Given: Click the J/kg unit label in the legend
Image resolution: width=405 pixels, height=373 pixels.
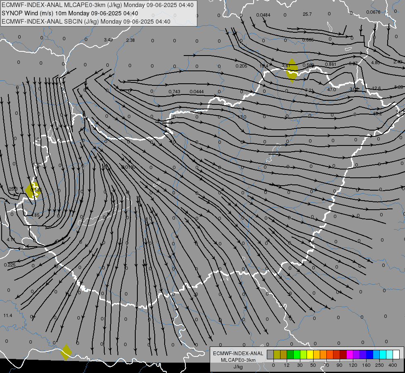Looking at the screenshot, I should click(238, 367).
